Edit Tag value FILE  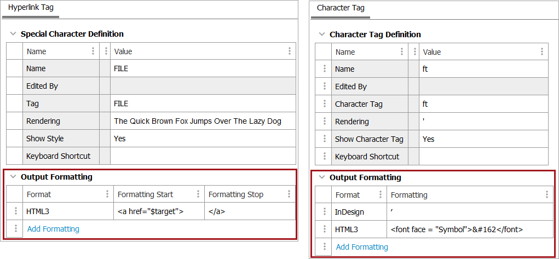pyautogui.click(x=203, y=103)
